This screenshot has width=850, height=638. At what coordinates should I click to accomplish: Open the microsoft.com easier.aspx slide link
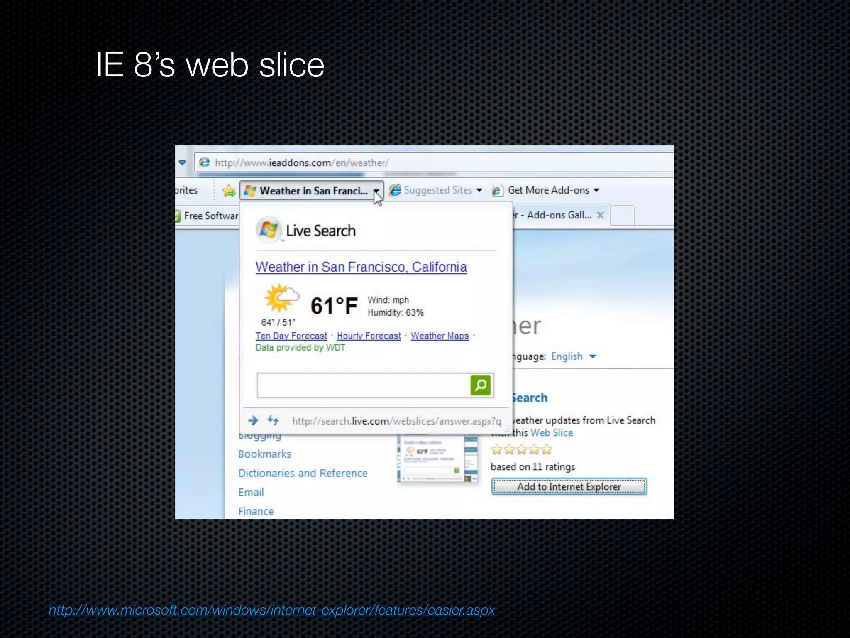tap(272, 610)
